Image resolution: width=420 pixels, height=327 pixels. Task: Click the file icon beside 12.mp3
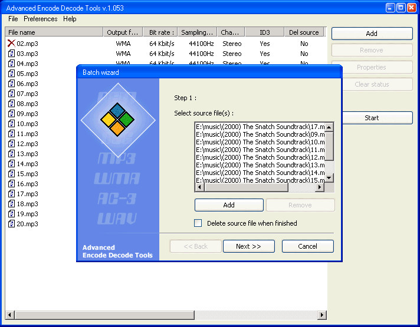point(11,144)
